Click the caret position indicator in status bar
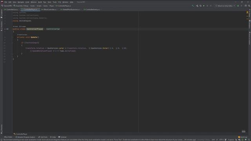 (213, 140)
